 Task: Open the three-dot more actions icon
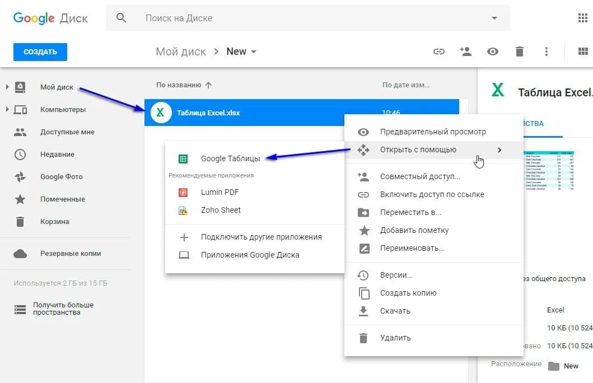pos(547,51)
